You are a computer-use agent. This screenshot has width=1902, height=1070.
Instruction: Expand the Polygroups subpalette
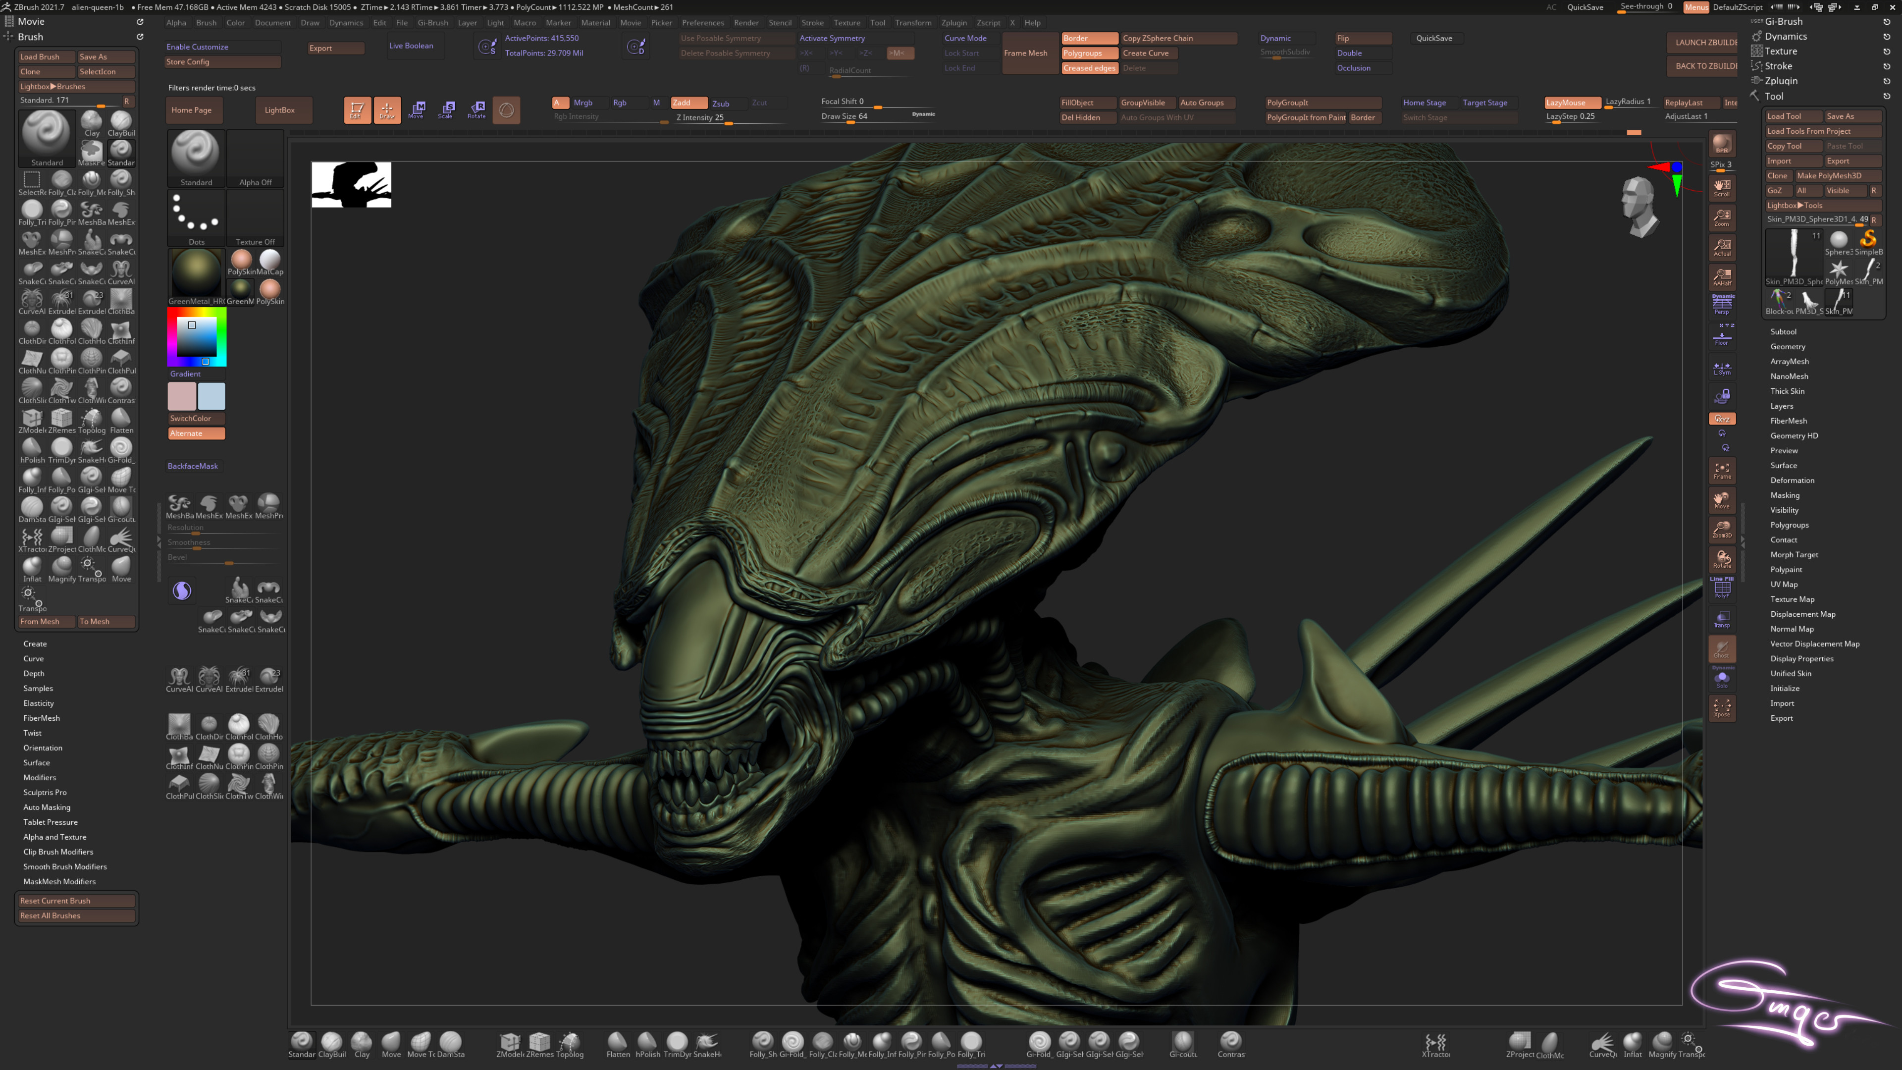(1789, 525)
